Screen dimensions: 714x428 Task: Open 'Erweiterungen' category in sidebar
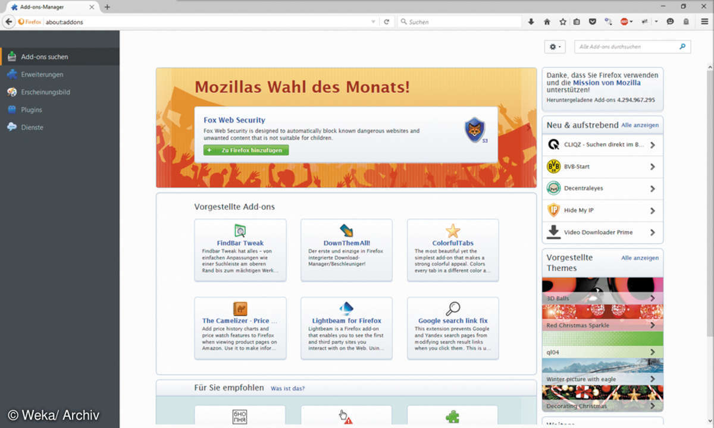click(59, 74)
